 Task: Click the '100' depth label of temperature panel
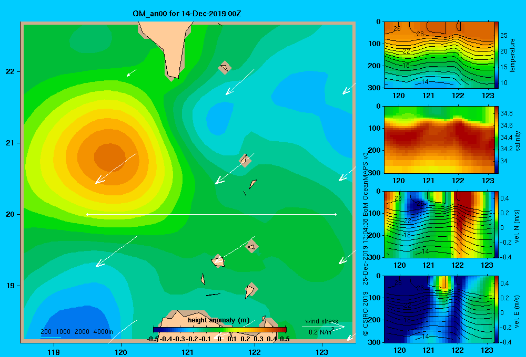click(375, 44)
